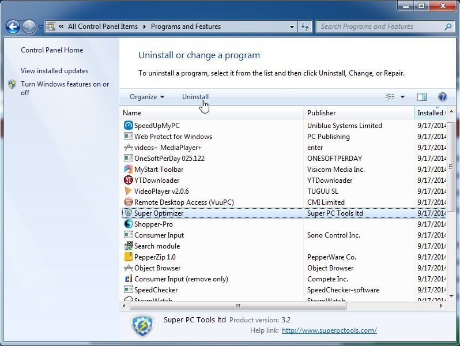This screenshot has height=346, width=460.
Task: Open View installed updates link
Action: pyautogui.click(x=55, y=71)
